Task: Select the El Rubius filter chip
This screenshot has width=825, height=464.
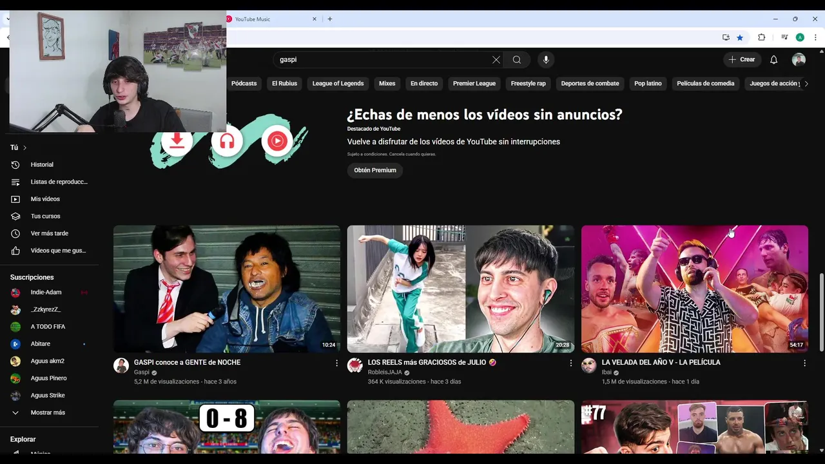Action: (284, 83)
